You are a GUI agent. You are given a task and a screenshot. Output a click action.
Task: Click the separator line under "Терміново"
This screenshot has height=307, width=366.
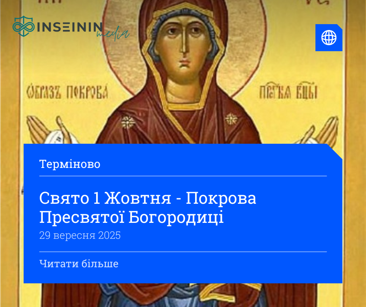[x=183, y=176]
